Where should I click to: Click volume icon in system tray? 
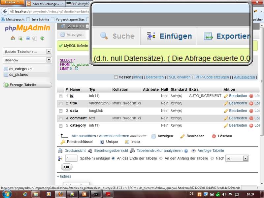[x=224, y=194]
